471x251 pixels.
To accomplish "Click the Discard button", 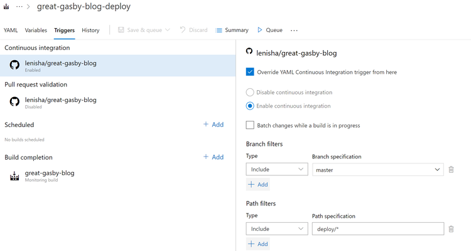I will coord(193,30).
